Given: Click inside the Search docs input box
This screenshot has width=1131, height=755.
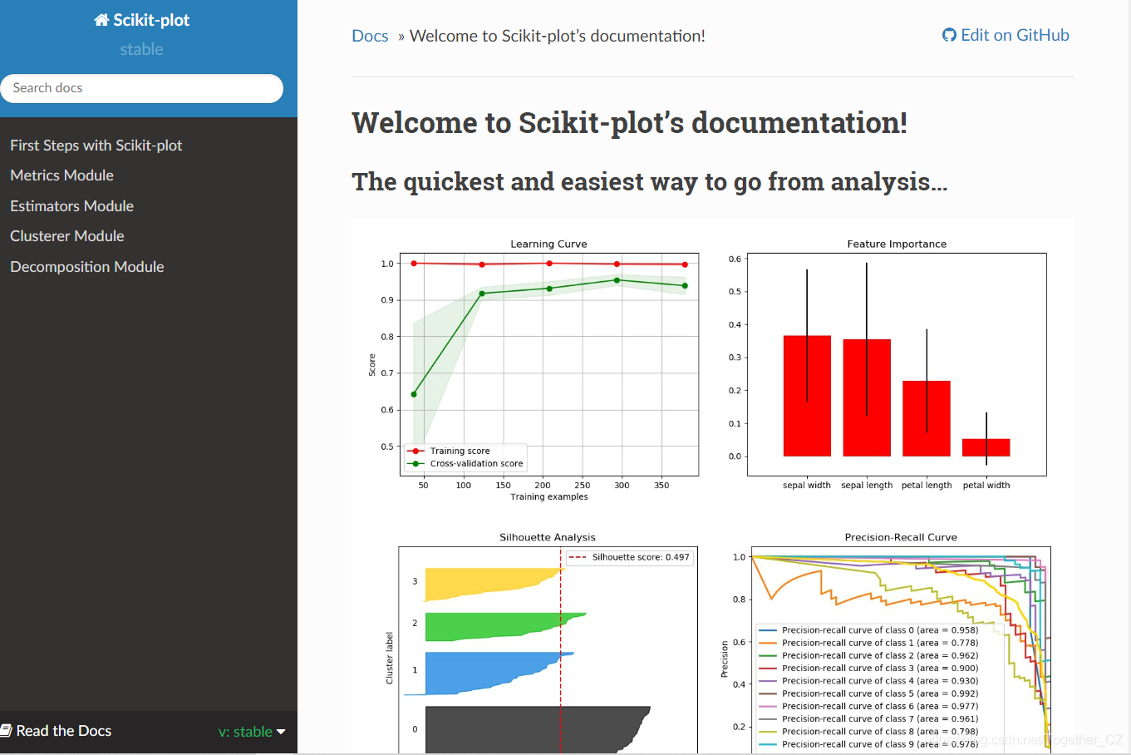Looking at the screenshot, I should 141,87.
